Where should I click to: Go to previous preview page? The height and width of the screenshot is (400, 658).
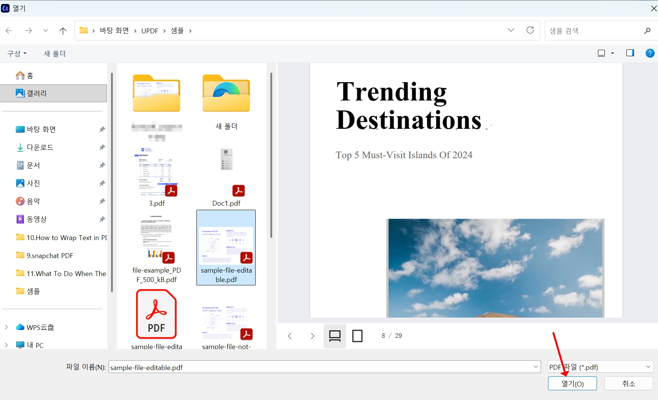click(290, 336)
